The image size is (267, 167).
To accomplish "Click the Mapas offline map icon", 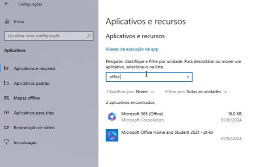I will click(x=6, y=98).
